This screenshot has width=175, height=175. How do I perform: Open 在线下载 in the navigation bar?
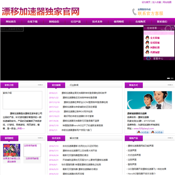point(33,21)
